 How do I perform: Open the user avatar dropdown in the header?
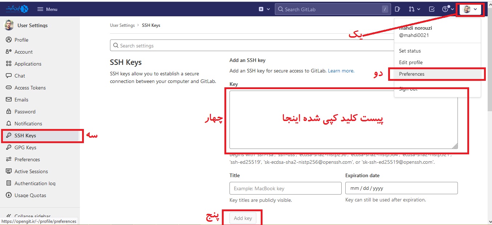click(x=470, y=9)
